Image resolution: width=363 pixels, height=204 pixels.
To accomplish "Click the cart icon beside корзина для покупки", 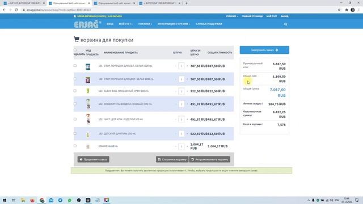I will coord(77,39).
